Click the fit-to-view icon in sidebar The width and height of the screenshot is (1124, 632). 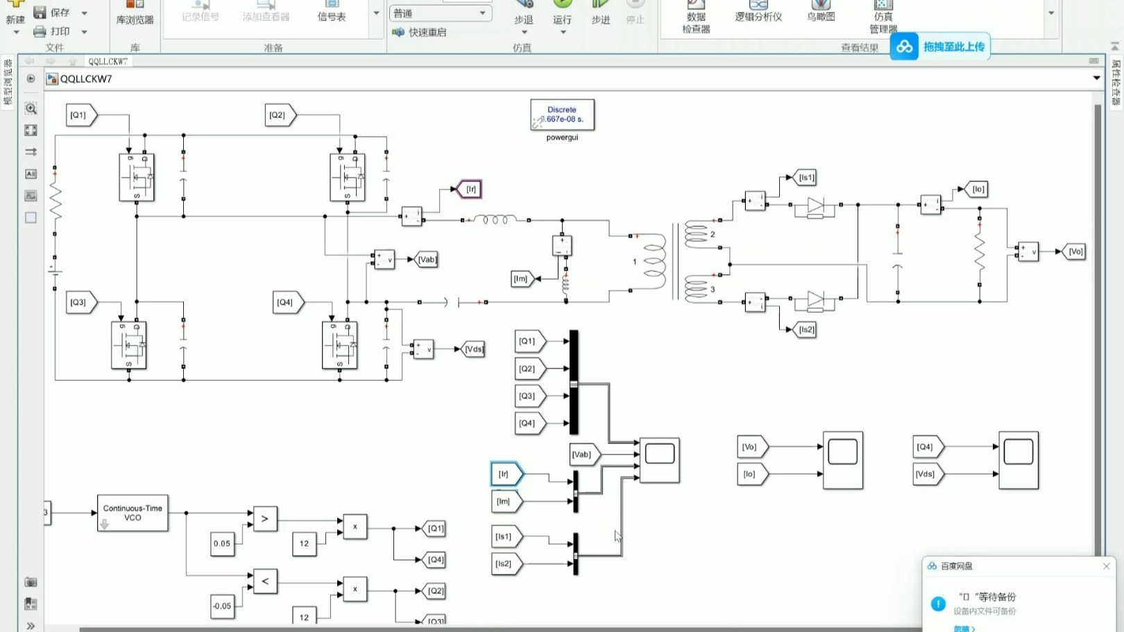(31, 130)
